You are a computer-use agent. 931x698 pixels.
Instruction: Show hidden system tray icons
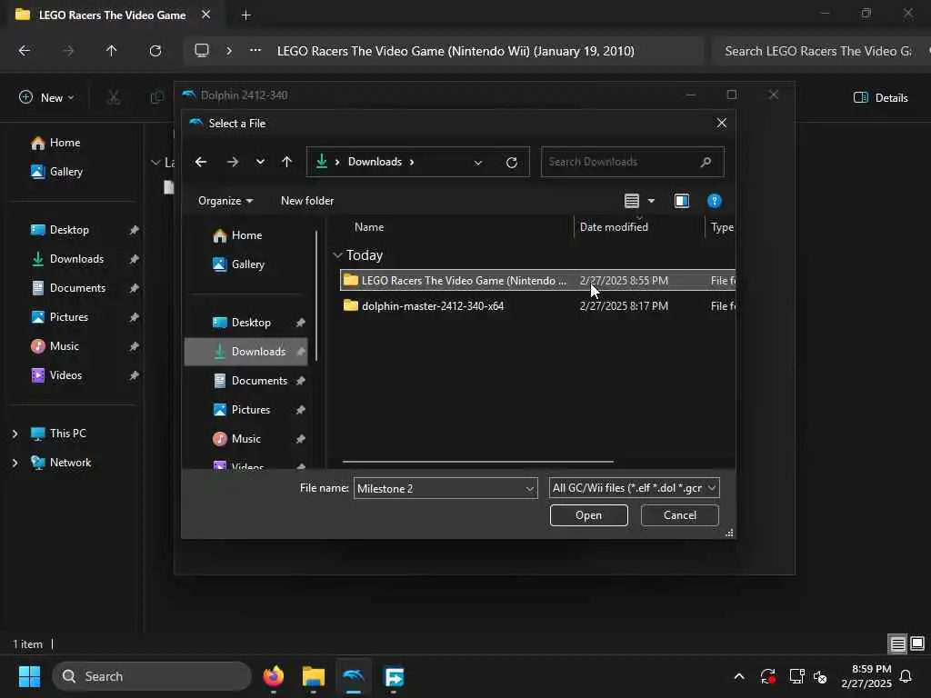(x=739, y=676)
